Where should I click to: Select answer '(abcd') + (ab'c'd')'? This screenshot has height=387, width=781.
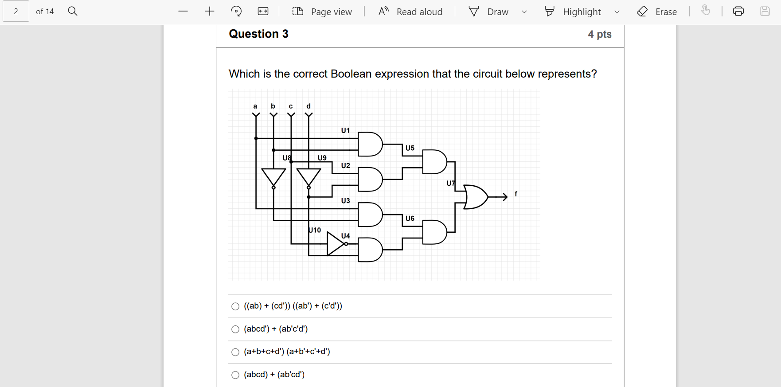(235, 329)
